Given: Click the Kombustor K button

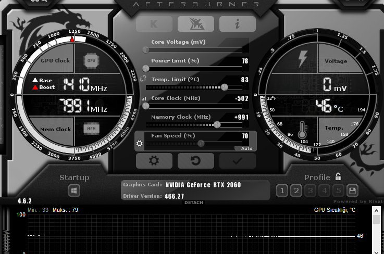Looking at the screenshot, I should point(154,24).
